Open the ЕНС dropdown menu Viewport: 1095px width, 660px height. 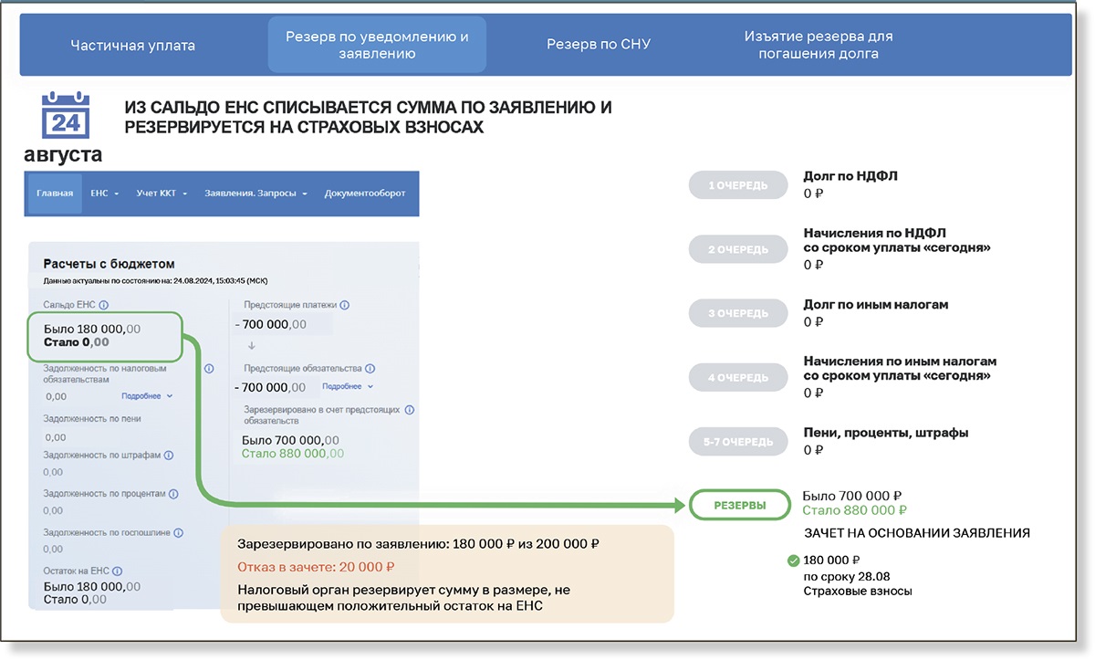point(105,194)
